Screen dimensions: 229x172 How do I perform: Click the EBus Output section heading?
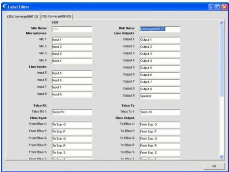coord(125,118)
